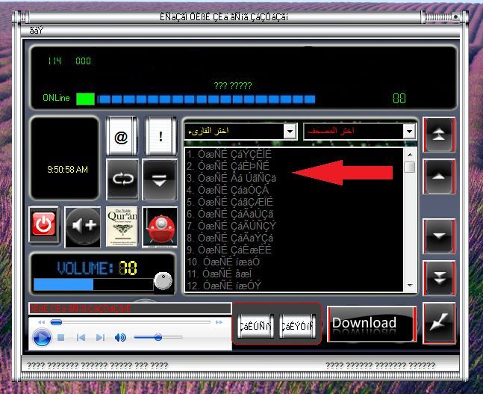Click the down-triangle eject dropdown button

(160, 179)
